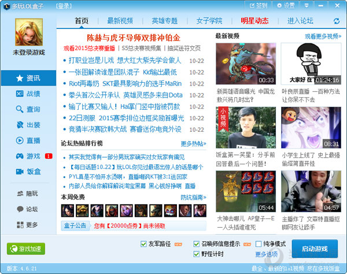Toggle the 友军路径 checkbox
Viewport: 347px width, 274px height.
pos(143,244)
